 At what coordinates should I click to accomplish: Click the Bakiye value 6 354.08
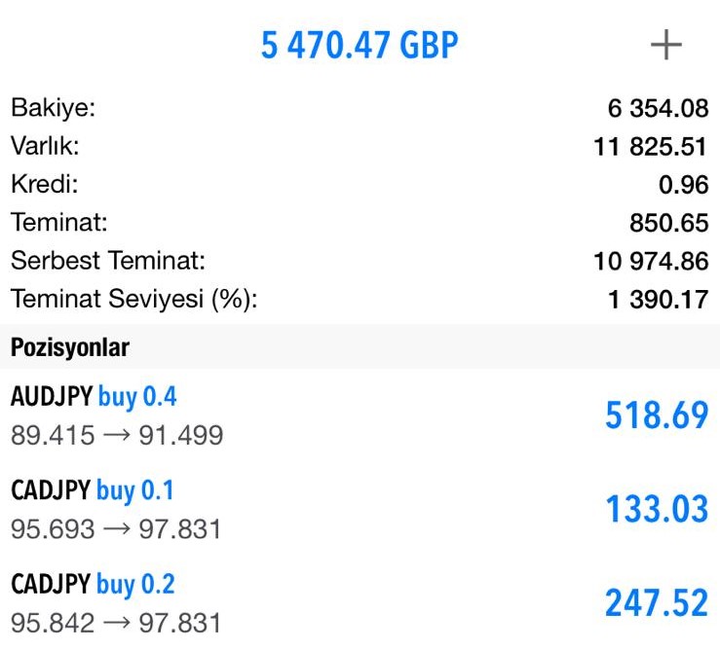[x=658, y=109]
